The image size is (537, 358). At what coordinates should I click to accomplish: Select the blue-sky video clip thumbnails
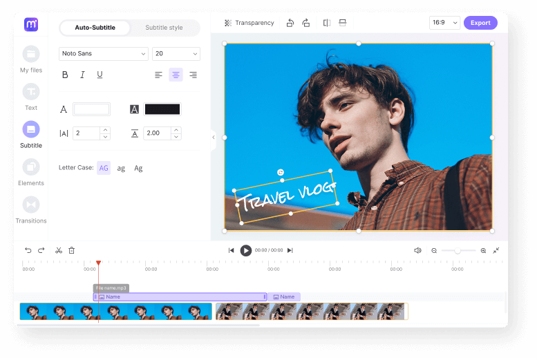(x=115, y=312)
